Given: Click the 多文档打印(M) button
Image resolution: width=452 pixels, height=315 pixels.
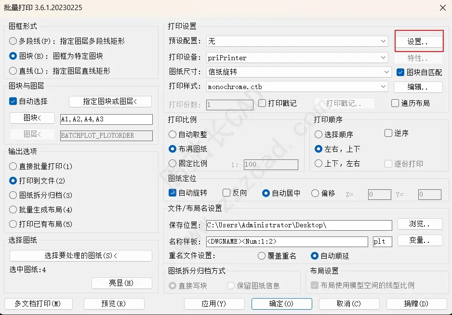Looking at the screenshot, I should point(39,304).
